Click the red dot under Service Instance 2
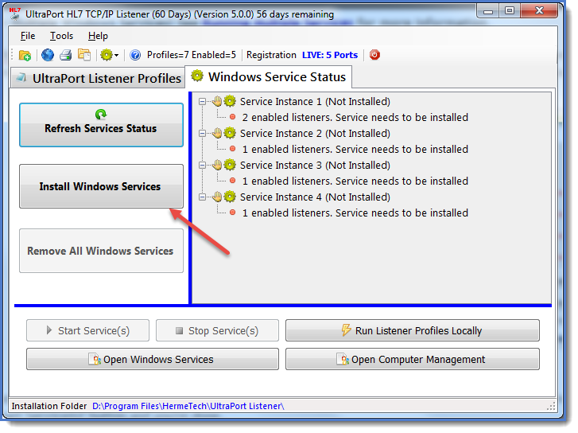Image resolution: width=578 pixels, height=433 pixels. (x=233, y=149)
